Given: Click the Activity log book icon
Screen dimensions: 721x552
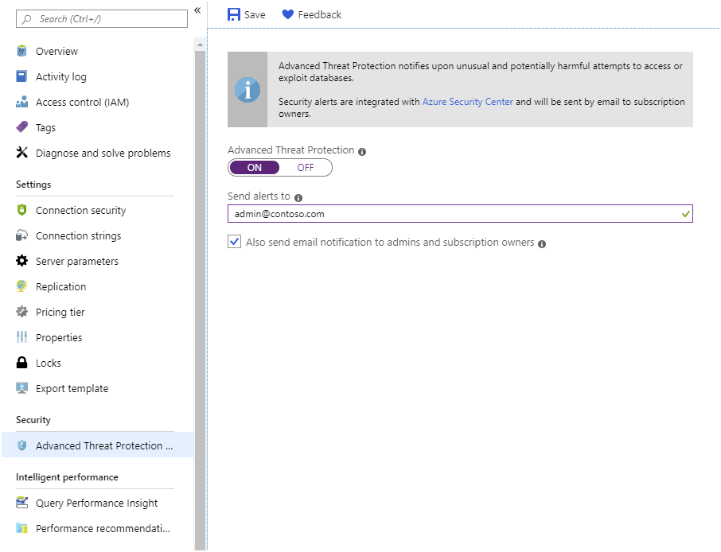Looking at the screenshot, I should 21,76.
